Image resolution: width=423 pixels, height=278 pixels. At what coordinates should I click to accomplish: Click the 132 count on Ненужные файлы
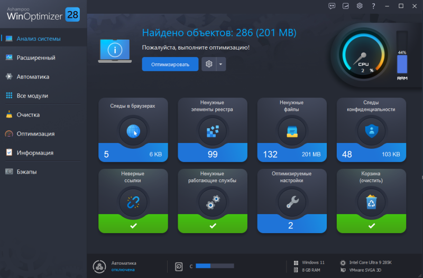tap(270, 154)
